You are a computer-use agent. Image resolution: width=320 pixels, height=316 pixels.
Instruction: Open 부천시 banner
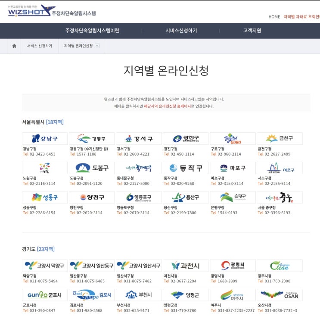point(139,295)
